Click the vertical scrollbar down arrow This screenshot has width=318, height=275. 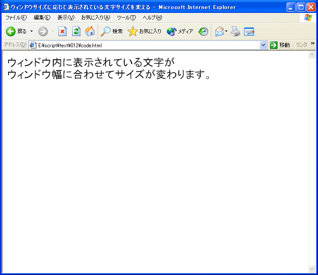pyautogui.click(x=312, y=269)
